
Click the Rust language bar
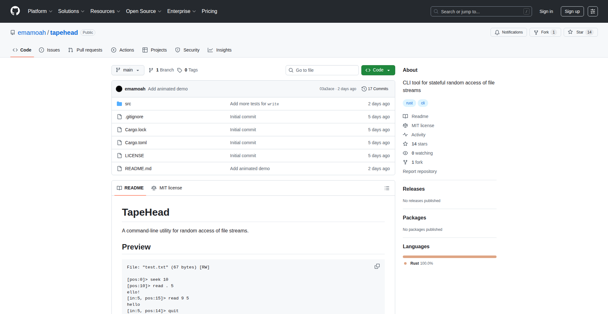(x=449, y=257)
